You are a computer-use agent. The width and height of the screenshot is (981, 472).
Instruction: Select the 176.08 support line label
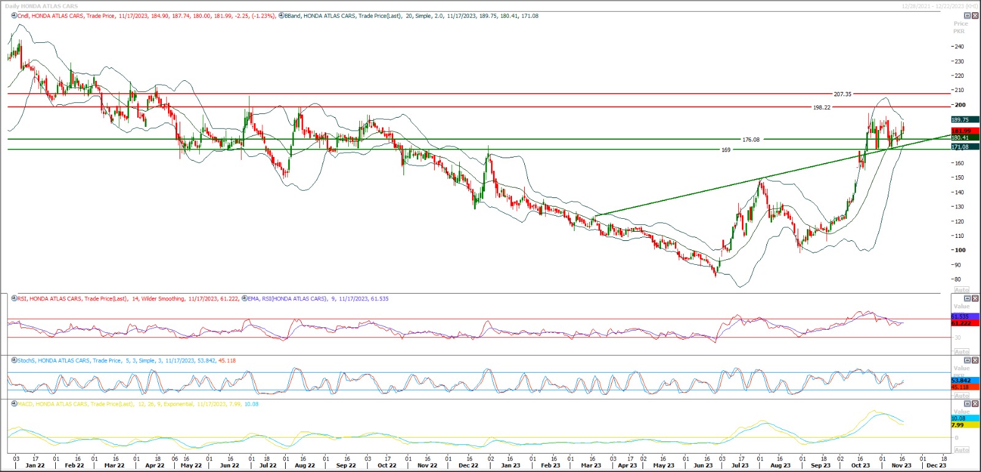point(750,140)
